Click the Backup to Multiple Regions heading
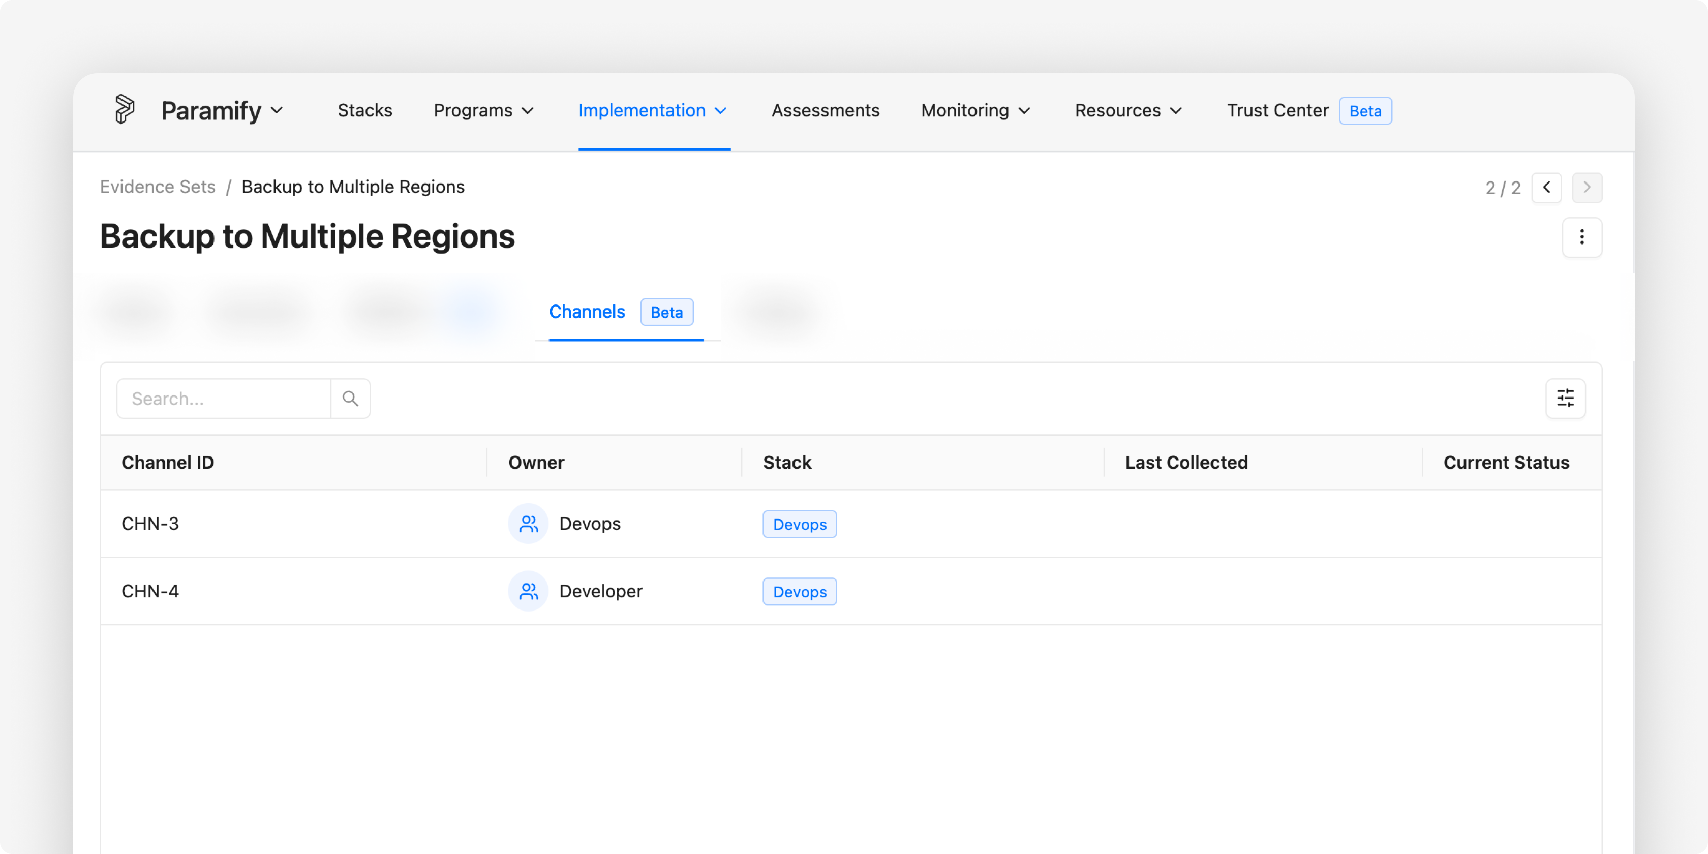This screenshot has height=854, width=1708. 307,237
